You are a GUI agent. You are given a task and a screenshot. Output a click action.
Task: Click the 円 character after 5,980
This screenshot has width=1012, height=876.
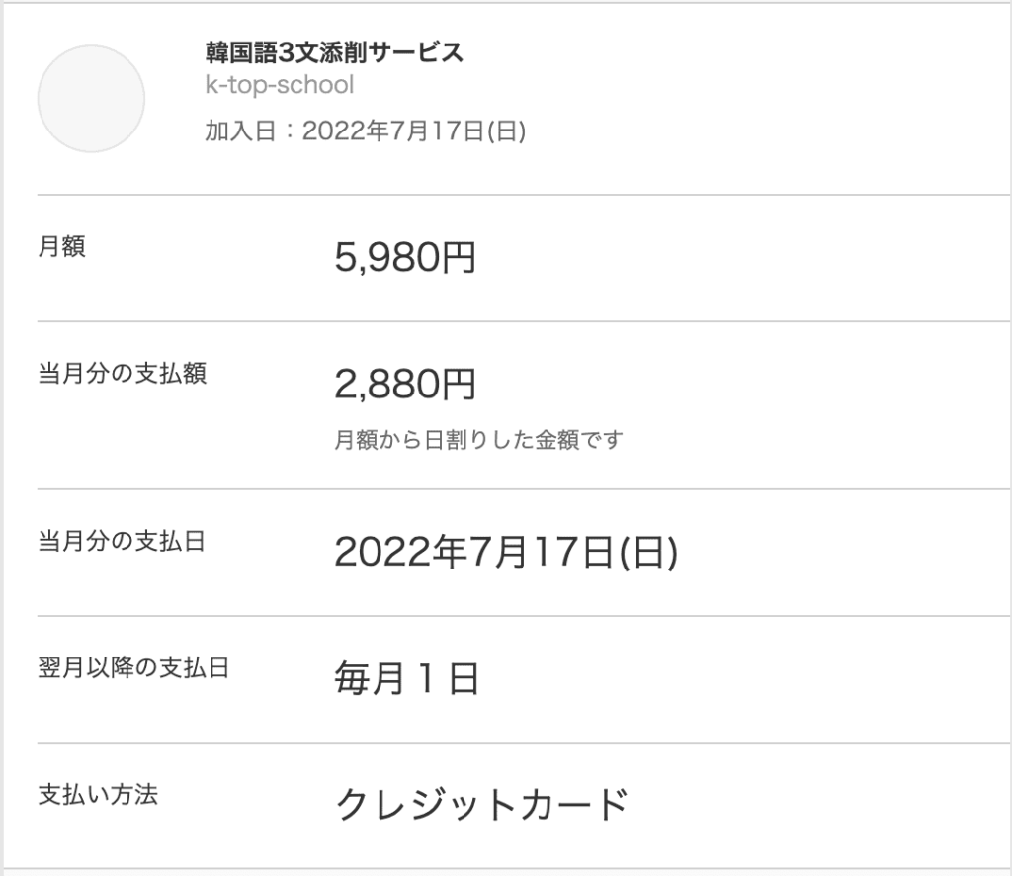coord(459,258)
